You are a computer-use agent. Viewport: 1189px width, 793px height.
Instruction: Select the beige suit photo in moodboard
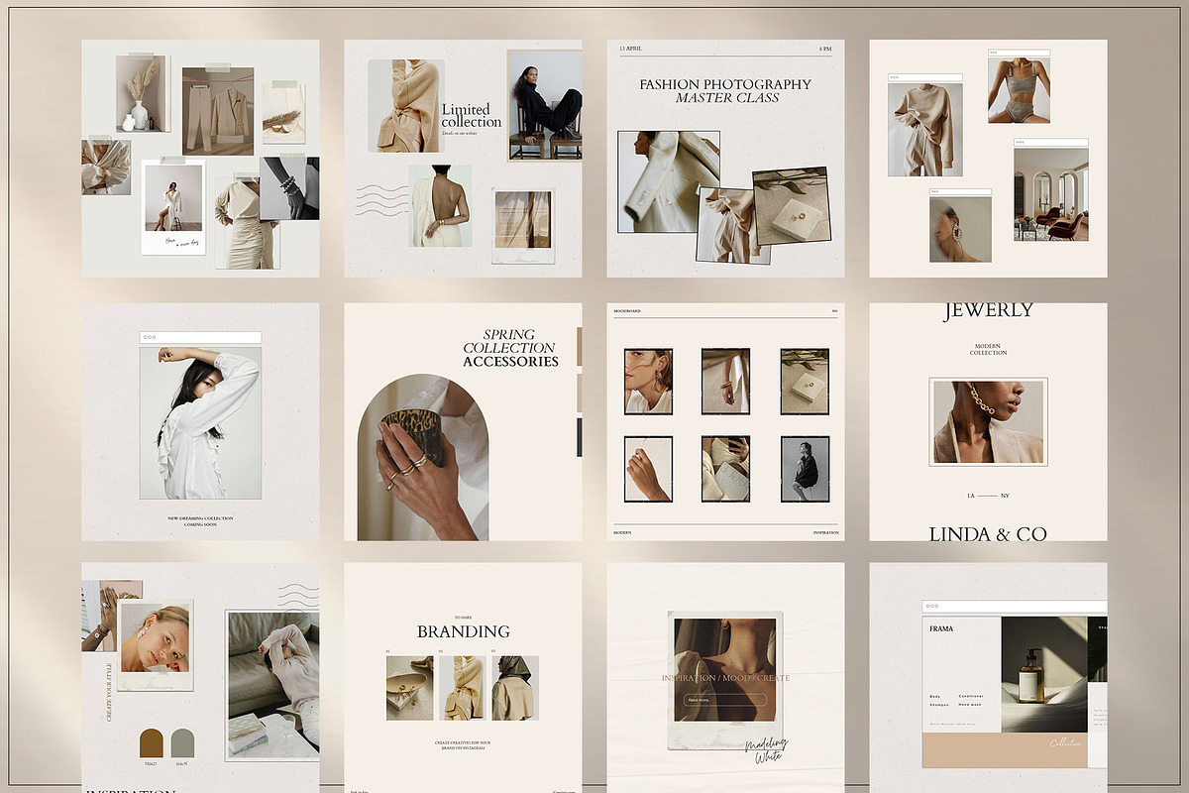218,110
